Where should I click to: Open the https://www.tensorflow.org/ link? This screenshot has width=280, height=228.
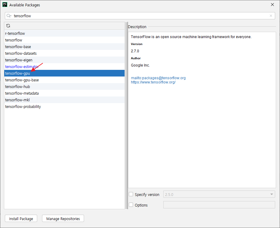153,82
